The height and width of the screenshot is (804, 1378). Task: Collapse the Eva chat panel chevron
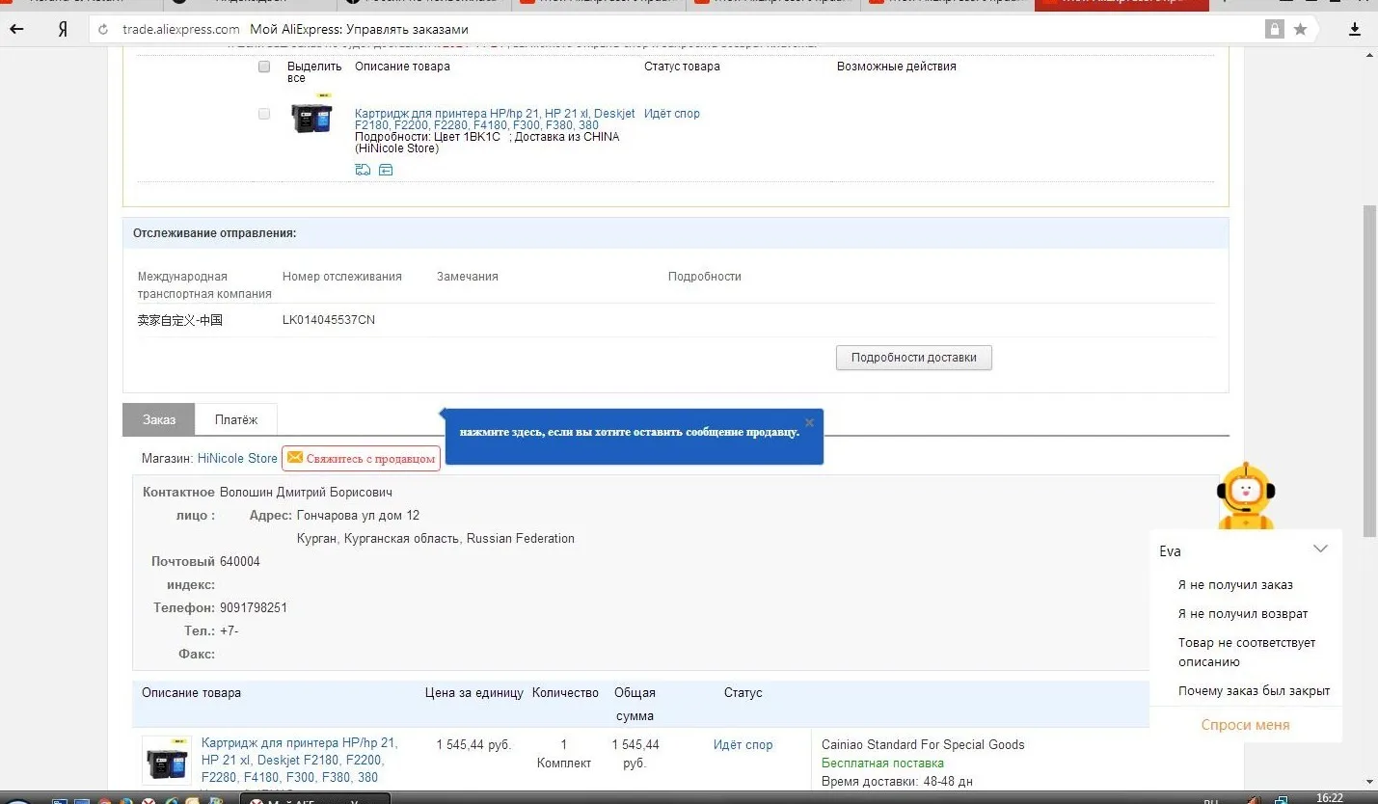tap(1320, 549)
